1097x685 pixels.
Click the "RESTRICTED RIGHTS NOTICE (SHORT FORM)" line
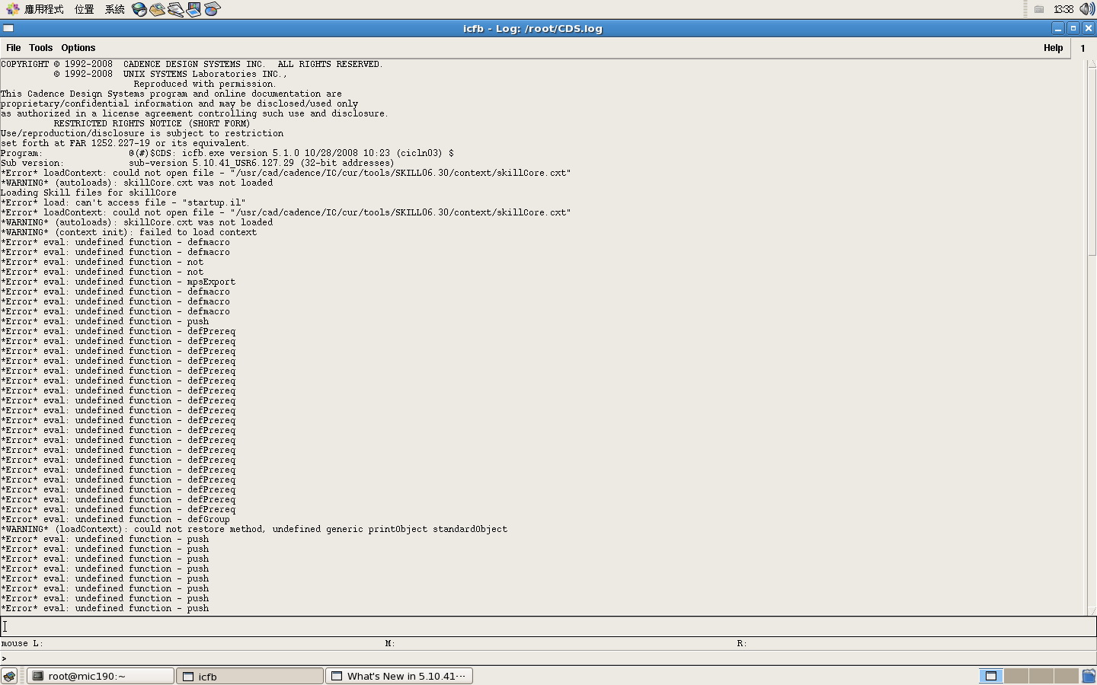tap(152, 123)
